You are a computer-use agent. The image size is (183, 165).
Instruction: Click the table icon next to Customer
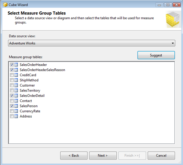(16, 85)
